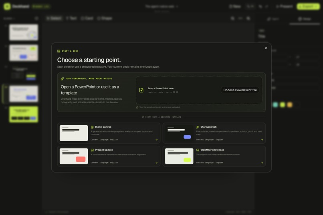Image resolution: width=323 pixels, height=215 pixels.
Task: Select the Shape tool in the editor toolbar
Action: [105, 18]
